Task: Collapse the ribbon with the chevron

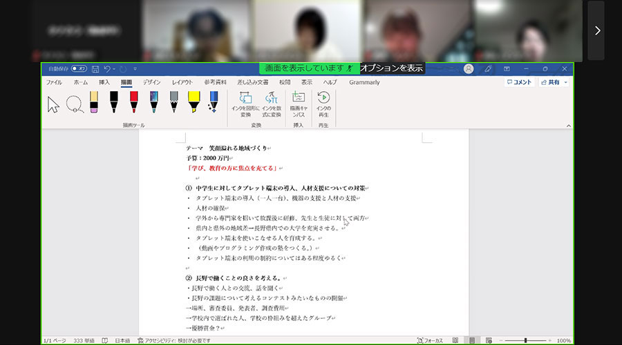Action: (x=568, y=126)
